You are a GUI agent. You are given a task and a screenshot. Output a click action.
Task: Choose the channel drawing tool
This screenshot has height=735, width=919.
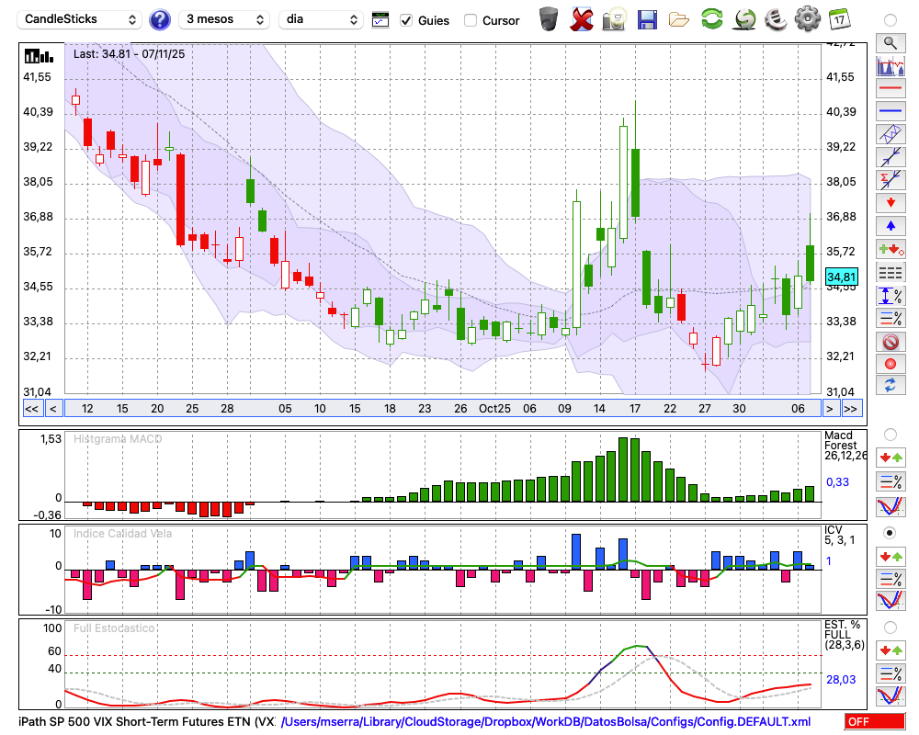point(890,134)
